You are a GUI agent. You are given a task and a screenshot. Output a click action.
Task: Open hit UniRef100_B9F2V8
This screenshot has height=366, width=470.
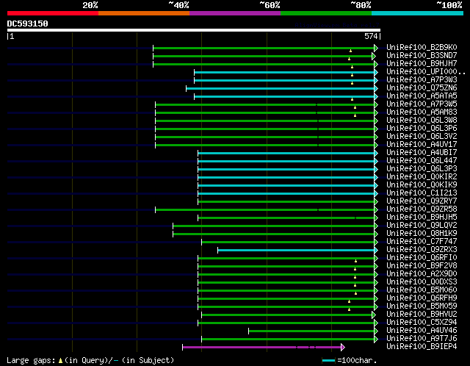click(422, 266)
